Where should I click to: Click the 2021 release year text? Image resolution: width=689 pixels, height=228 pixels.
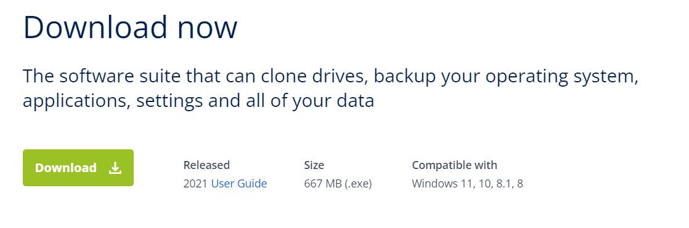[195, 183]
